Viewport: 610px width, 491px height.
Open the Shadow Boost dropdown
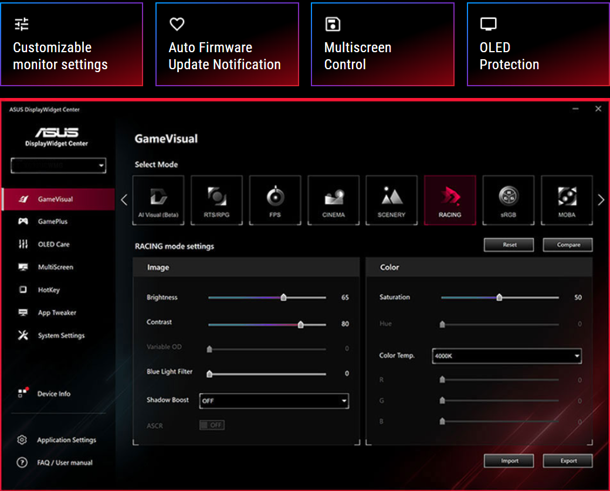click(x=274, y=401)
